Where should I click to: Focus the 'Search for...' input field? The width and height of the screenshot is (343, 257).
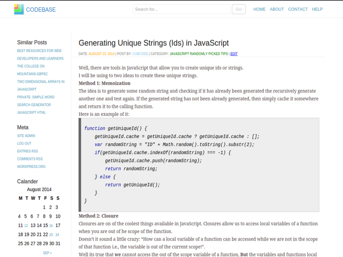coord(182,9)
